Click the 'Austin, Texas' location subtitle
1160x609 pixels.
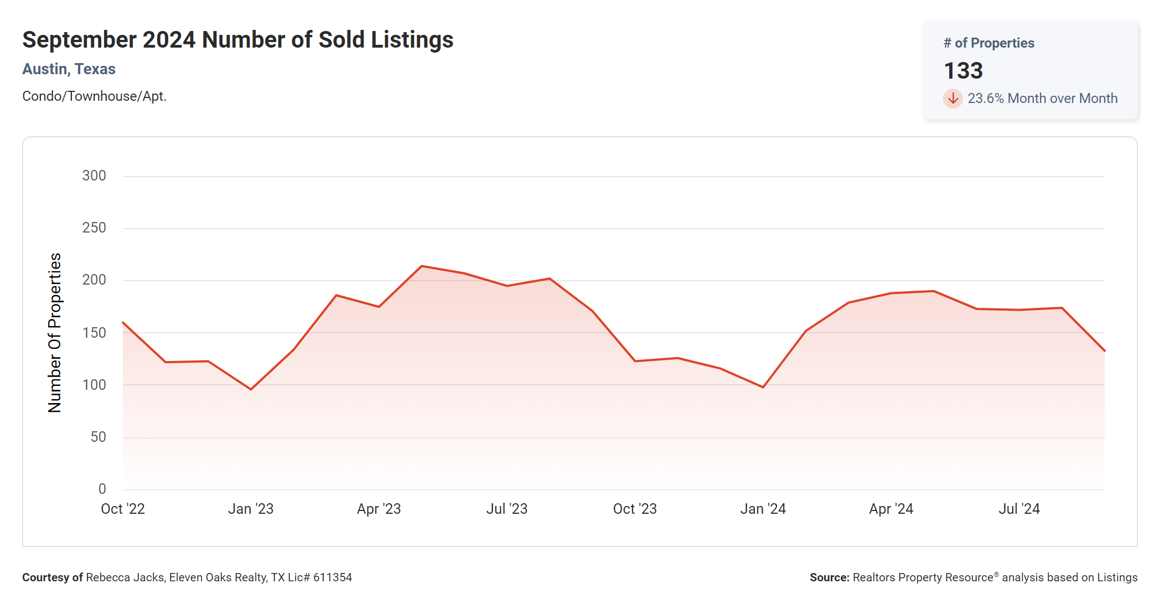69,69
